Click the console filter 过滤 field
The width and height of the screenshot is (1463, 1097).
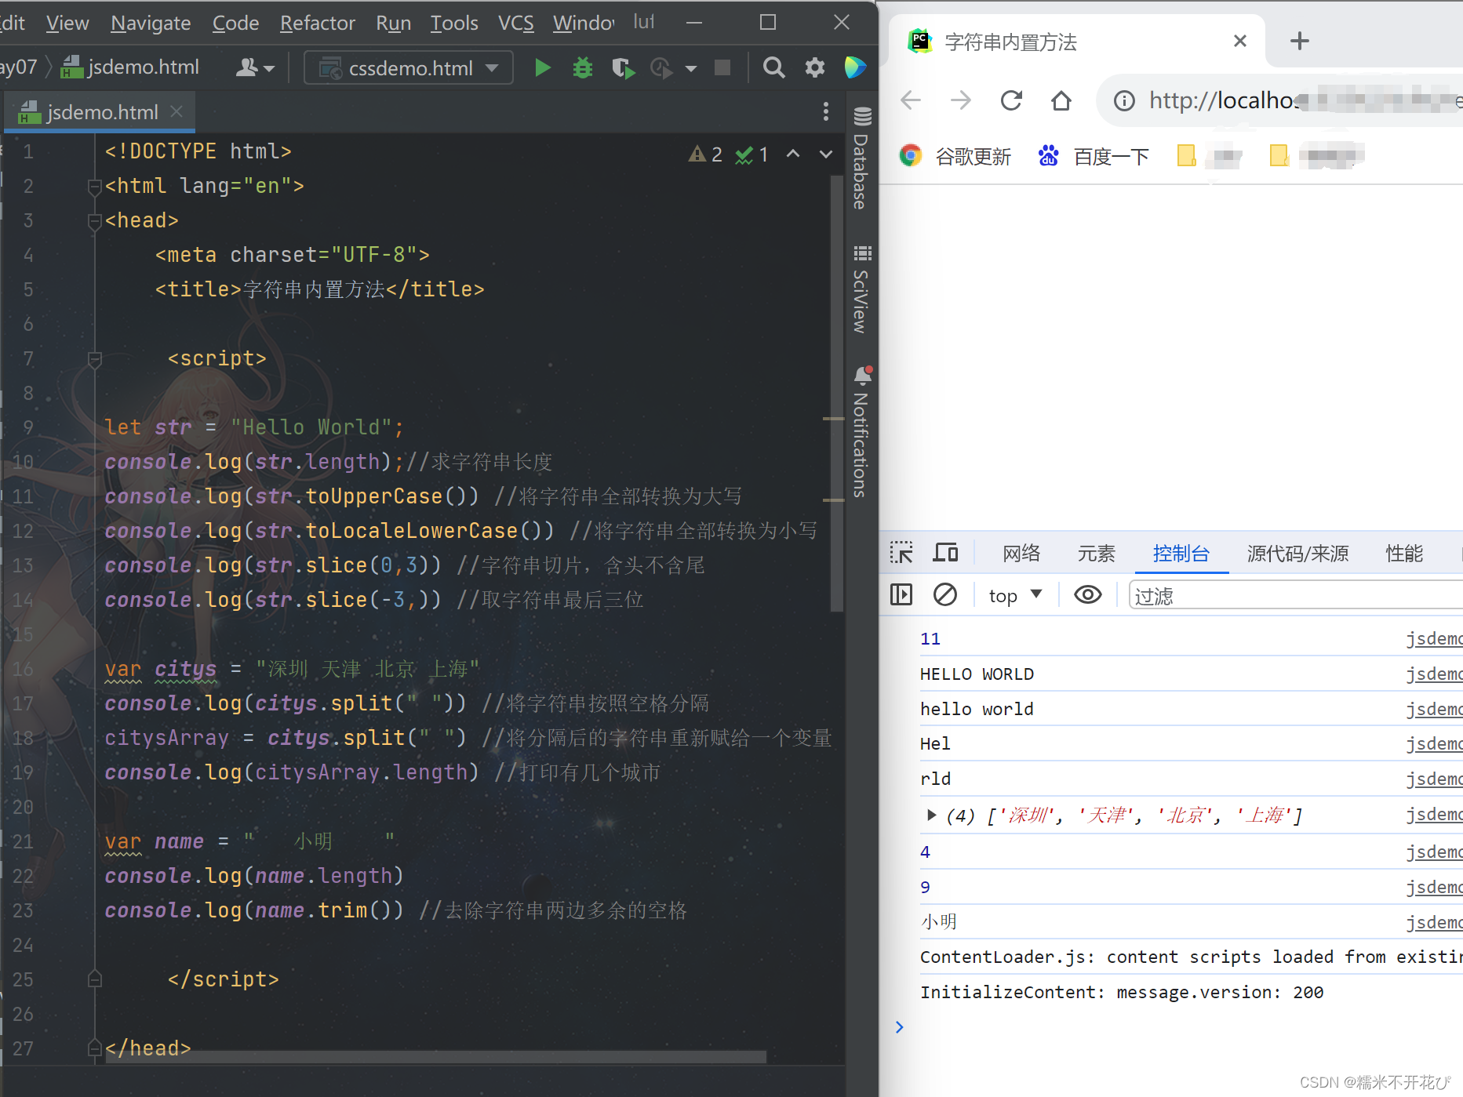pos(1255,595)
